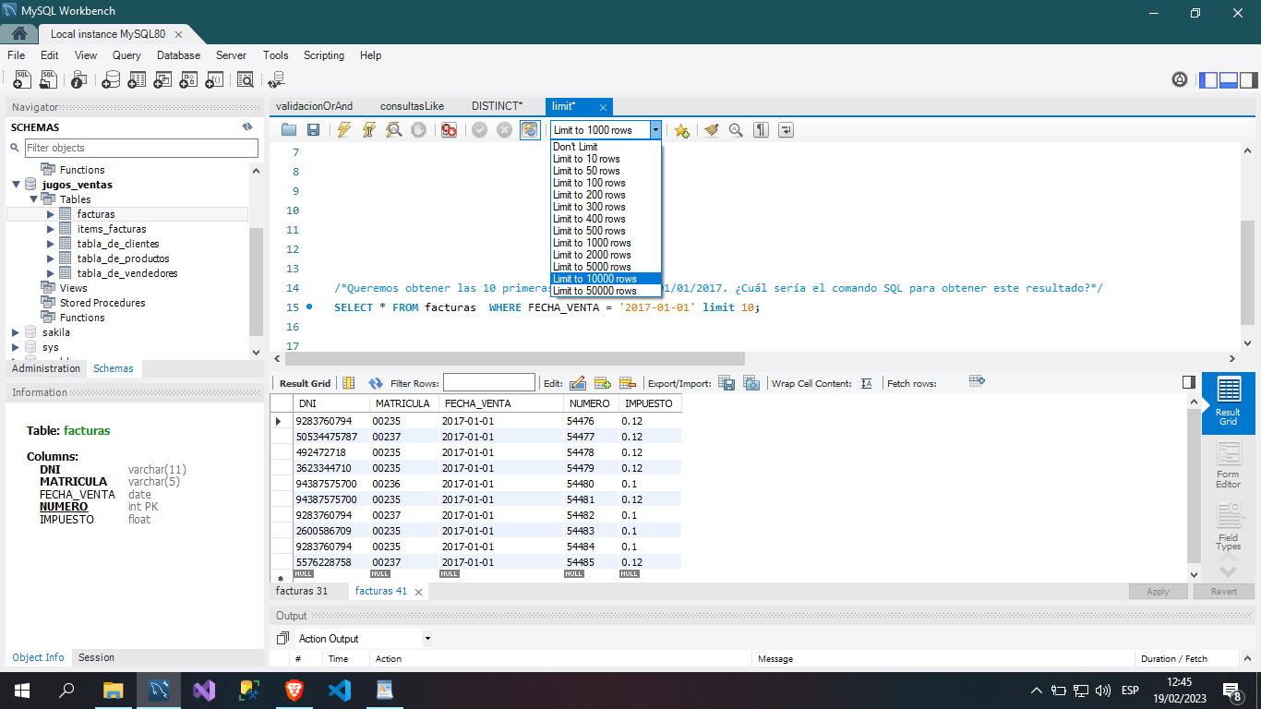Reconnect to DBMS icon
The width and height of the screenshot is (1261, 709).
click(x=277, y=80)
